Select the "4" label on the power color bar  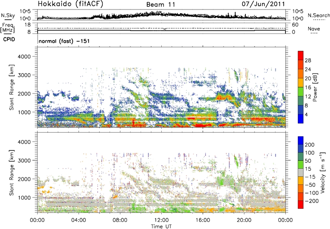pos(306,114)
